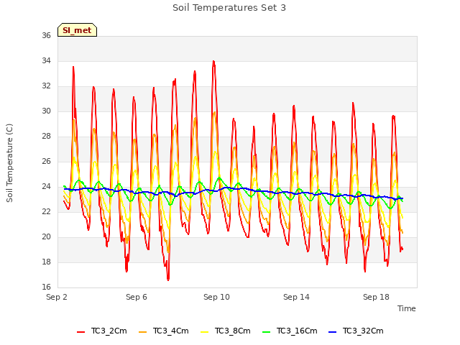Image resolution: width=460 pixels, height=345 pixels.
Task: Click the green TC3_16Cm legend swatch
Action: 267,332
